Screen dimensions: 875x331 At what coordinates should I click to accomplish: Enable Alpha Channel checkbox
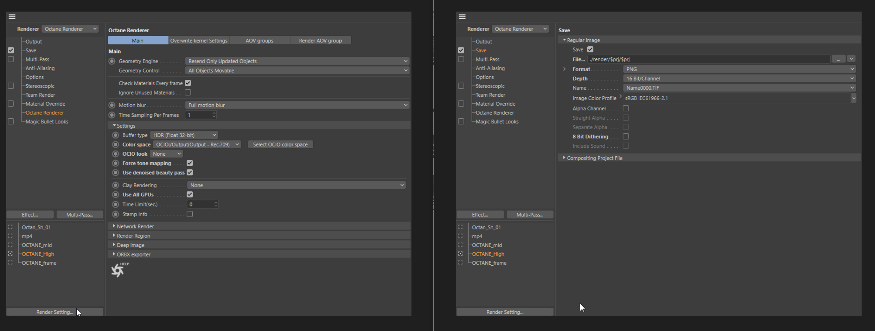pyautogui.click(x=626, y=108)
